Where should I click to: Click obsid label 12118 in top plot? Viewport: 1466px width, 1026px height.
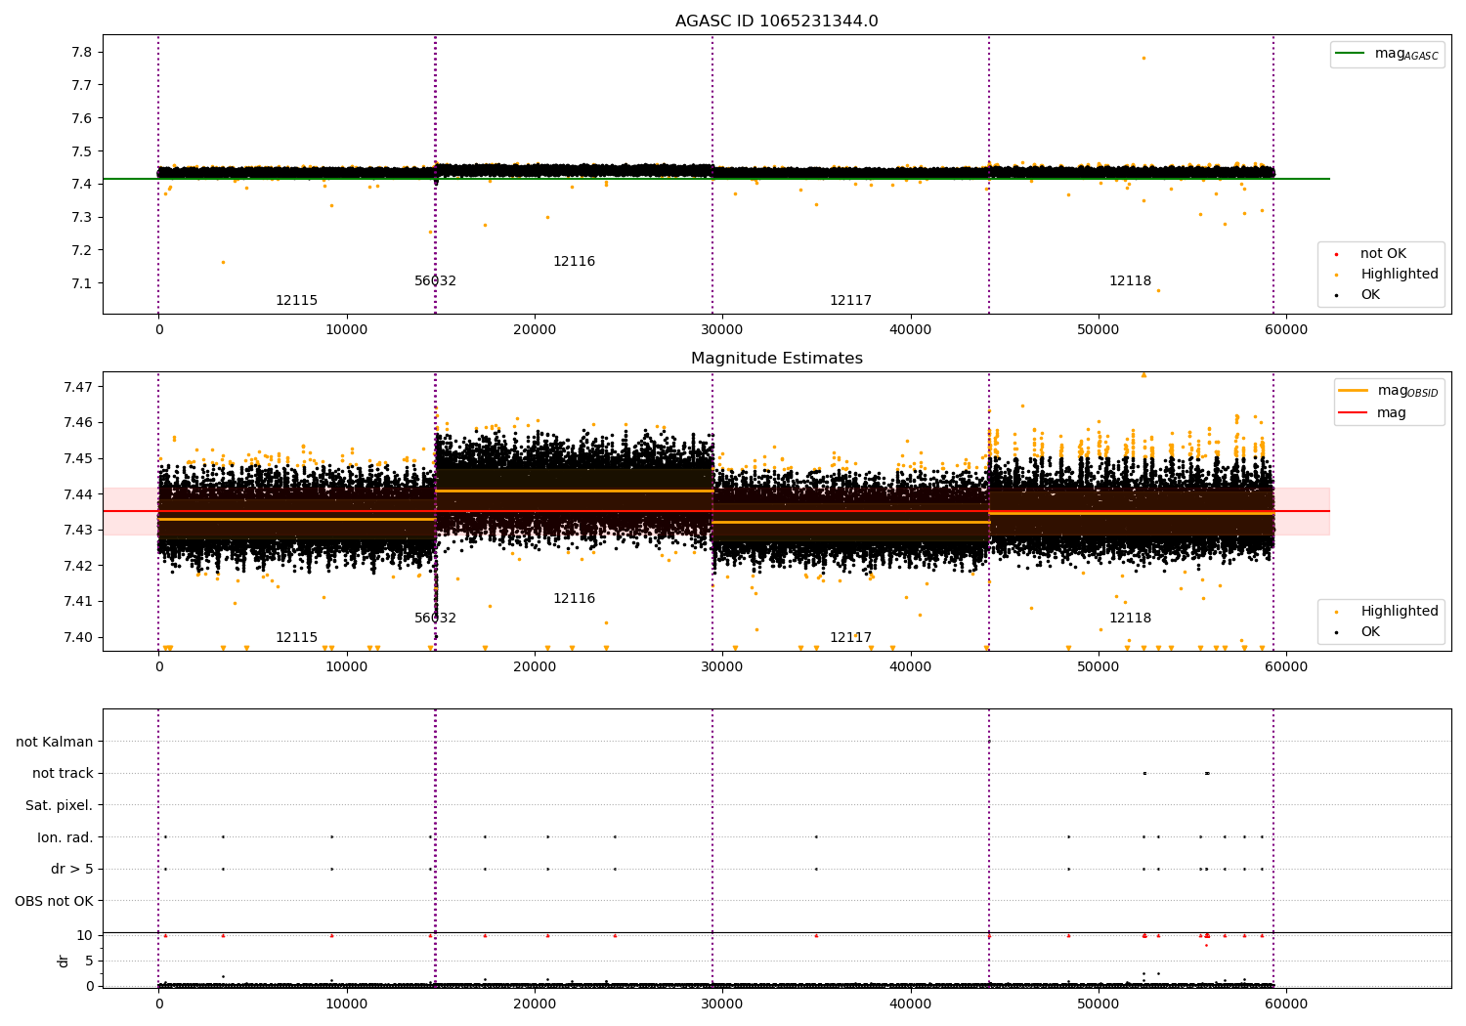point(1130,280)
